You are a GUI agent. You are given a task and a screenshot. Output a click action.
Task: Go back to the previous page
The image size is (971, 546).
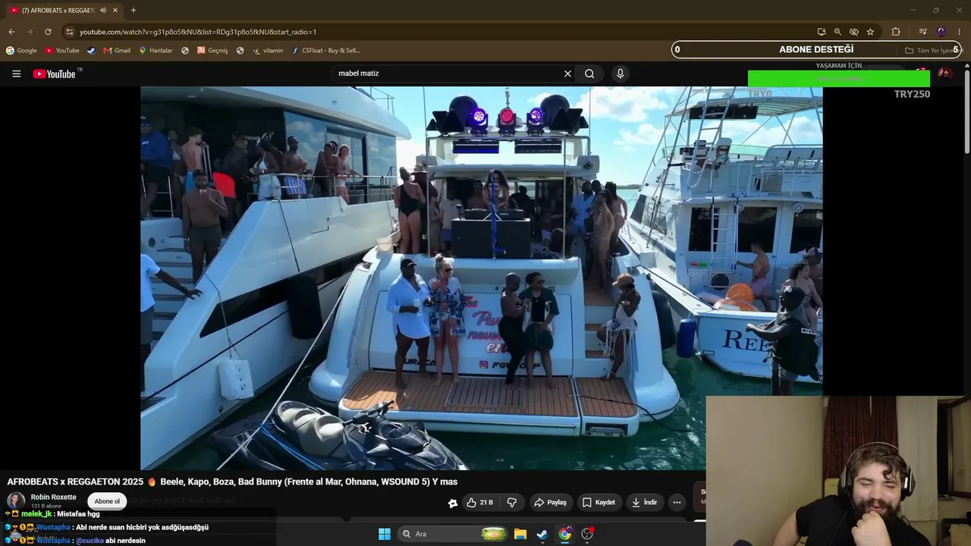(11, 32)
